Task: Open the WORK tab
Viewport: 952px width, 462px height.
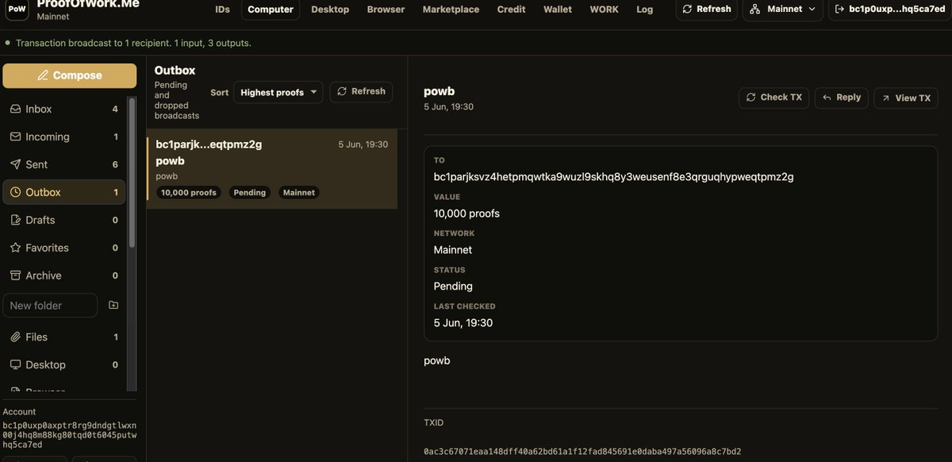Action: (x=605, y=10)
